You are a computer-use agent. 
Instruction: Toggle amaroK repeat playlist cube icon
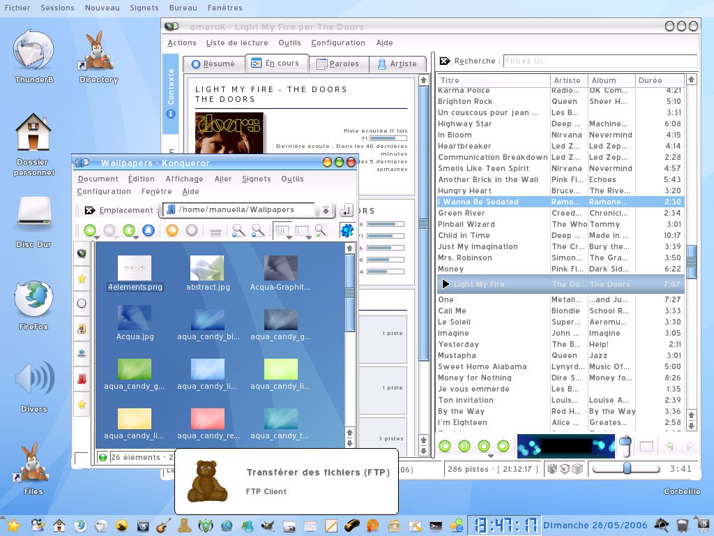(x=565, y=469)
